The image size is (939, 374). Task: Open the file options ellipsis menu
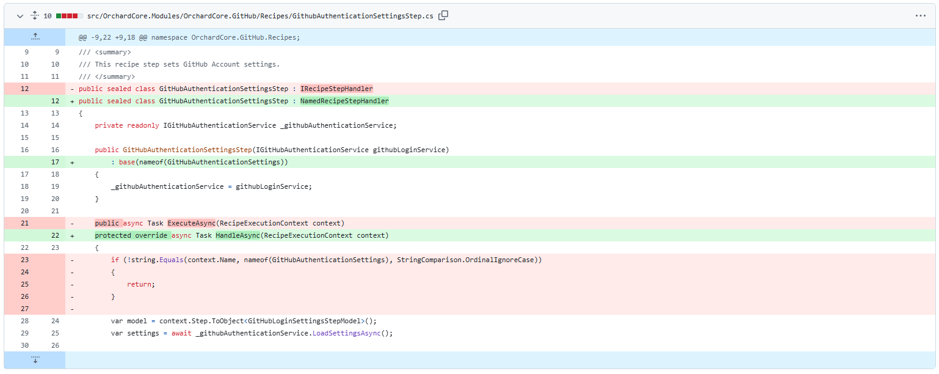[921, 16]
